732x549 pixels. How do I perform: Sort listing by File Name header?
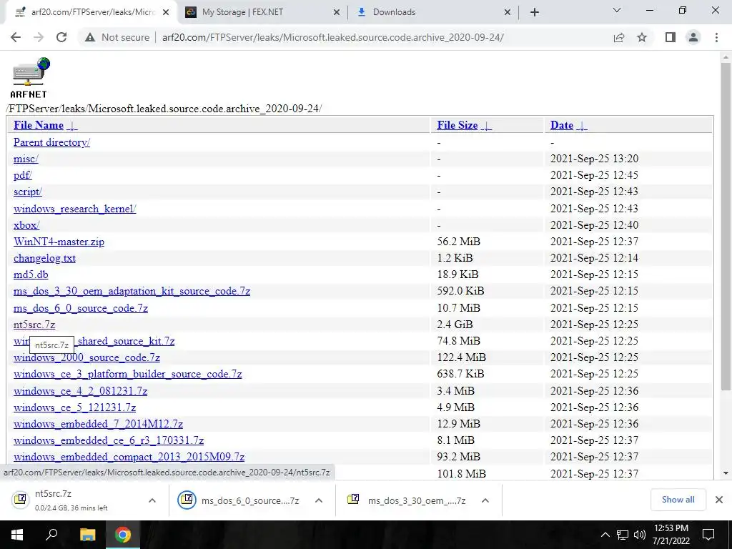[x=39, y=125]
